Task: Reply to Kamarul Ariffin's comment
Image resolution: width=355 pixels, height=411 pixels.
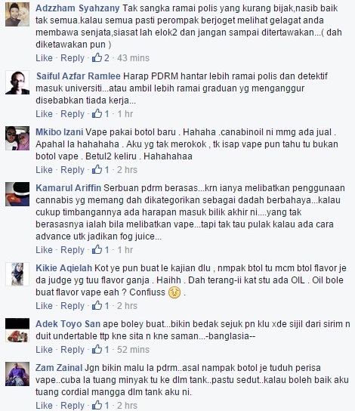Action: click(73, 249)
